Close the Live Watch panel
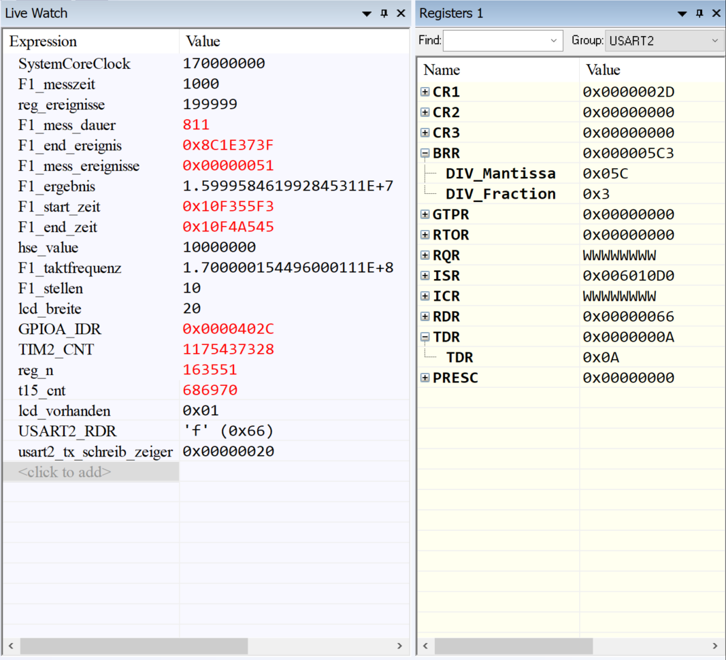This screenshot has width=726, height=660. [x=401, y=14]
